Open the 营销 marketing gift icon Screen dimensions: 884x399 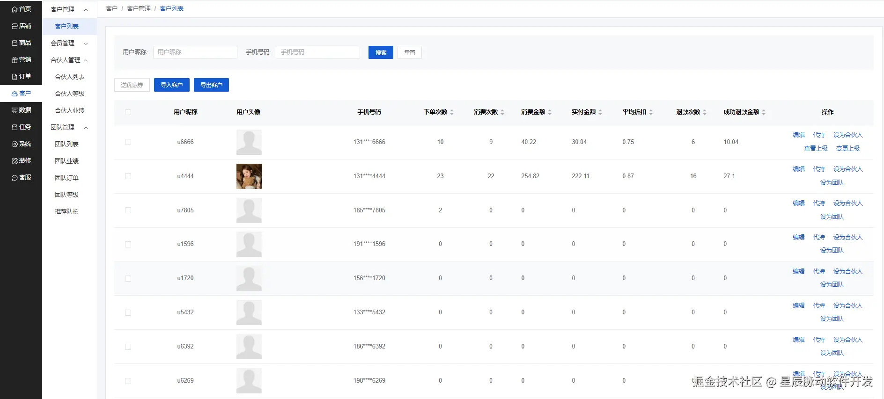tap(15, 60)
